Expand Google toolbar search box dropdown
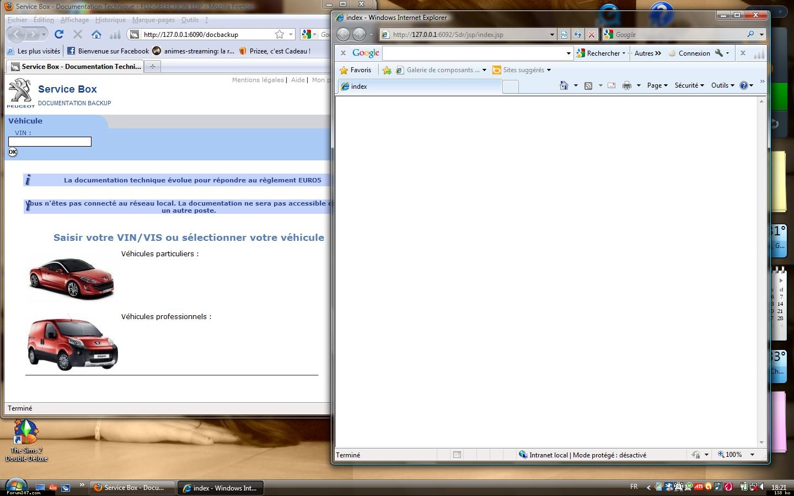This screenshot has width=794, height=496. point(568,53)
